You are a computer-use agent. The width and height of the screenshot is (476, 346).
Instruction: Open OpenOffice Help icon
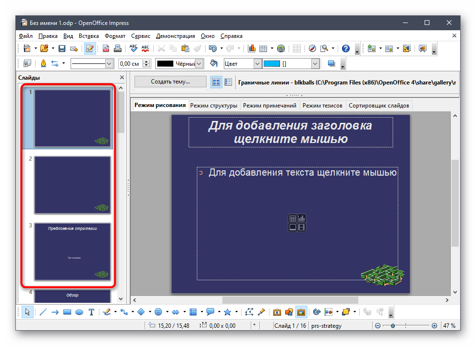(x=346, y=48)
